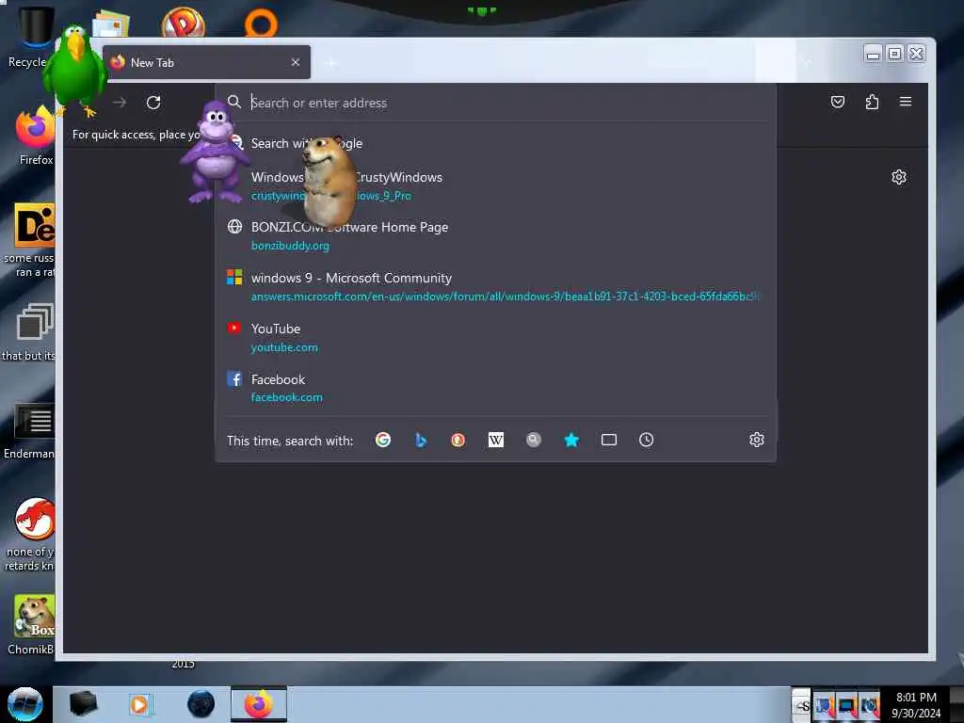Open search settings gear in the dropdown
The image size is (964, 723).
click(757, 440)
